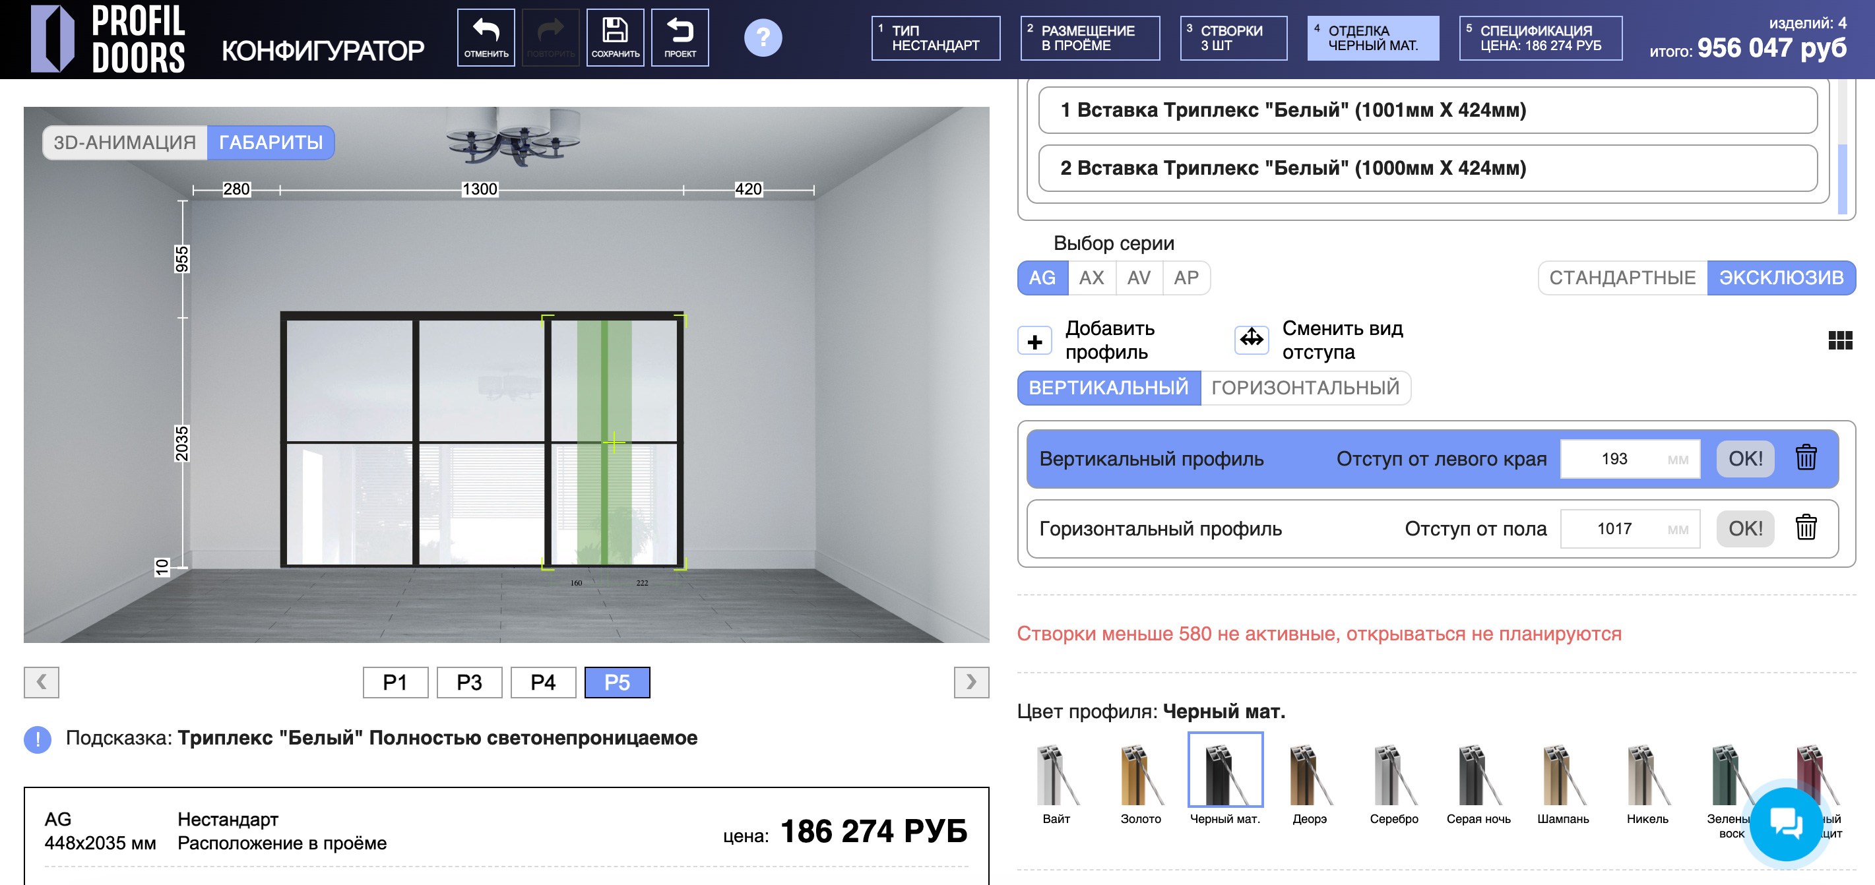Select СТАНДАРТНЫЕ colors option
The width and height of the screenshot is (1875, 885).
1622,278
